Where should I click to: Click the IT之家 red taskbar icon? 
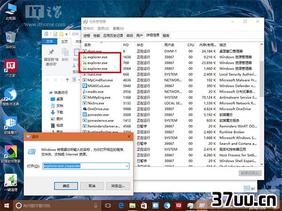pos(179,205)
